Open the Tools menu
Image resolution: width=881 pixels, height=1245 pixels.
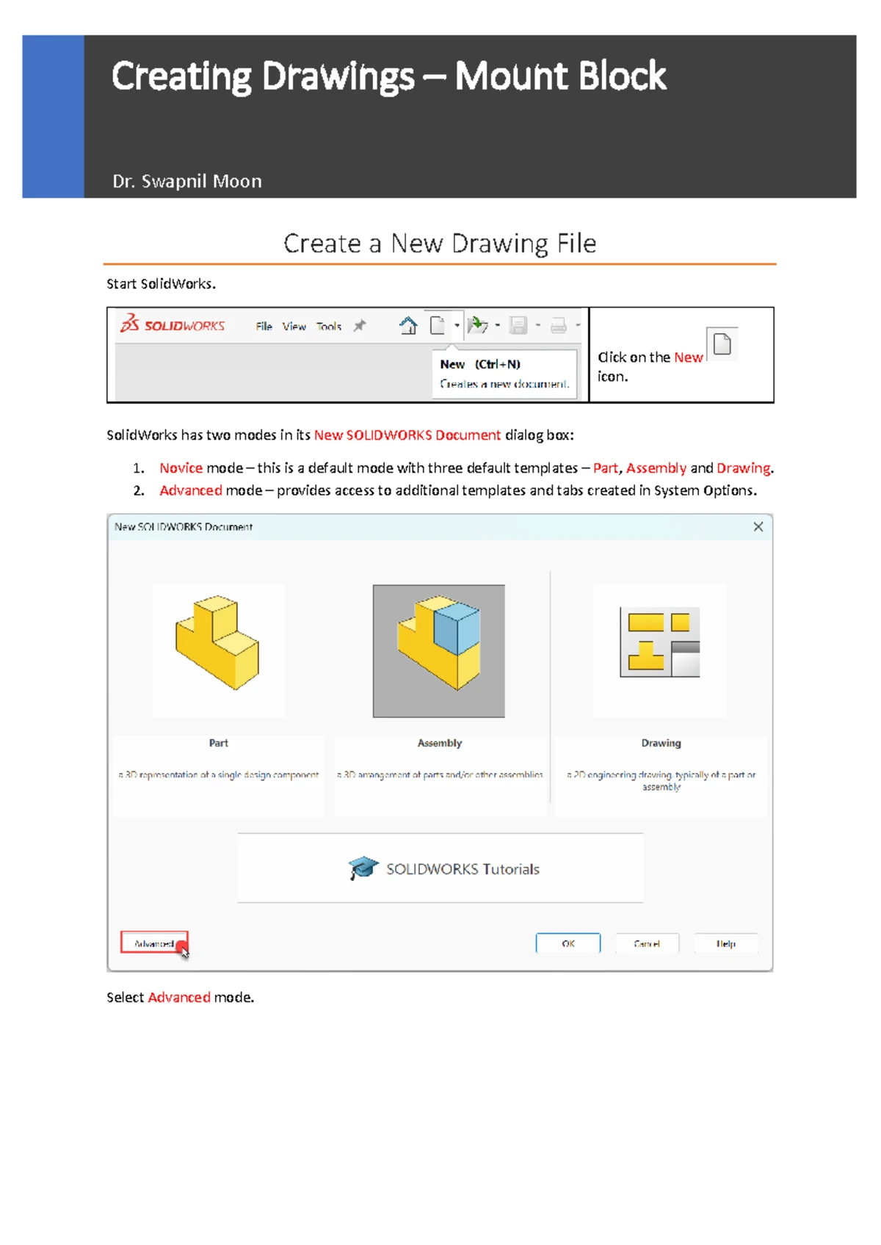[x=329, y=327]
